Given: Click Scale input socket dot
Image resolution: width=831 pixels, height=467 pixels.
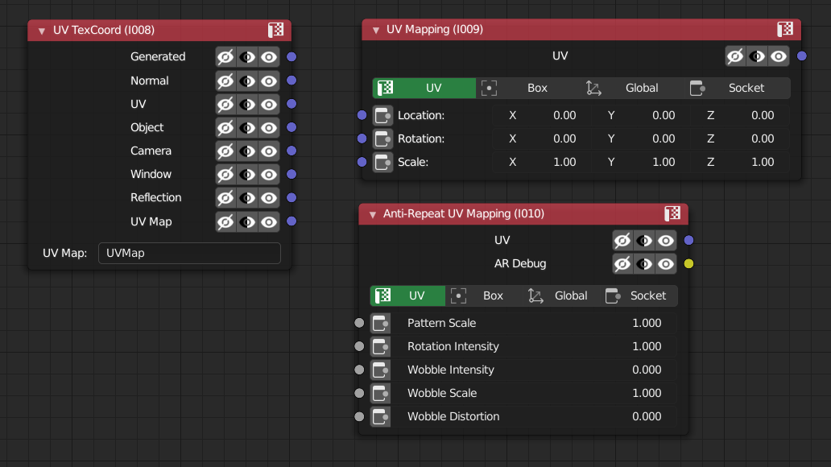Looking at the screenshot, I should pyautogui.click(x=362, y=162).
